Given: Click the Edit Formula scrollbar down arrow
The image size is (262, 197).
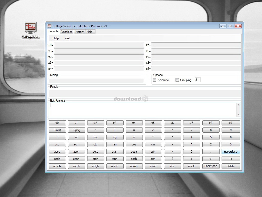Looking at the screenshot, I should tap(239, 115).
